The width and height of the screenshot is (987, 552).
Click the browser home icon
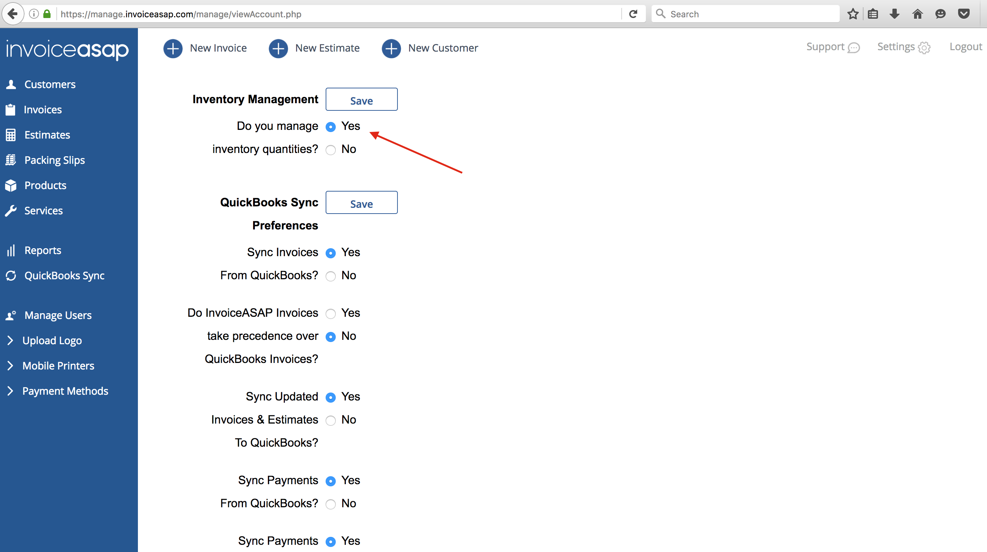(x=917, y=14)
